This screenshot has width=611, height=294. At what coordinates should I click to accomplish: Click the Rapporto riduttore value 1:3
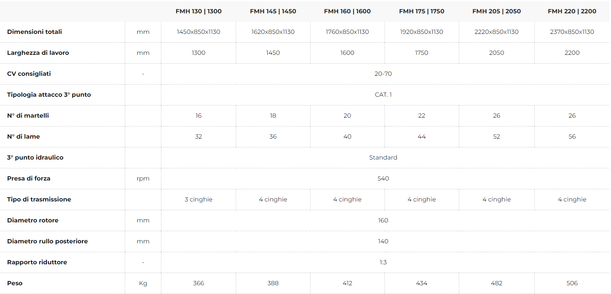pyautogui.click(x=383, y=262)
